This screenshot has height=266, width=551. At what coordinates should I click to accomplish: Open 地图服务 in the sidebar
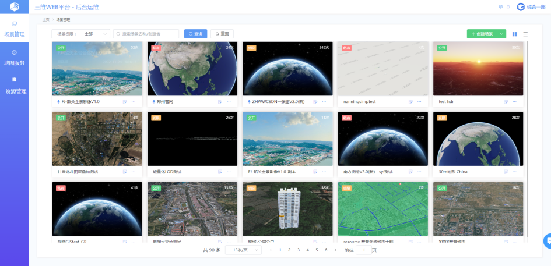[14, 57]
